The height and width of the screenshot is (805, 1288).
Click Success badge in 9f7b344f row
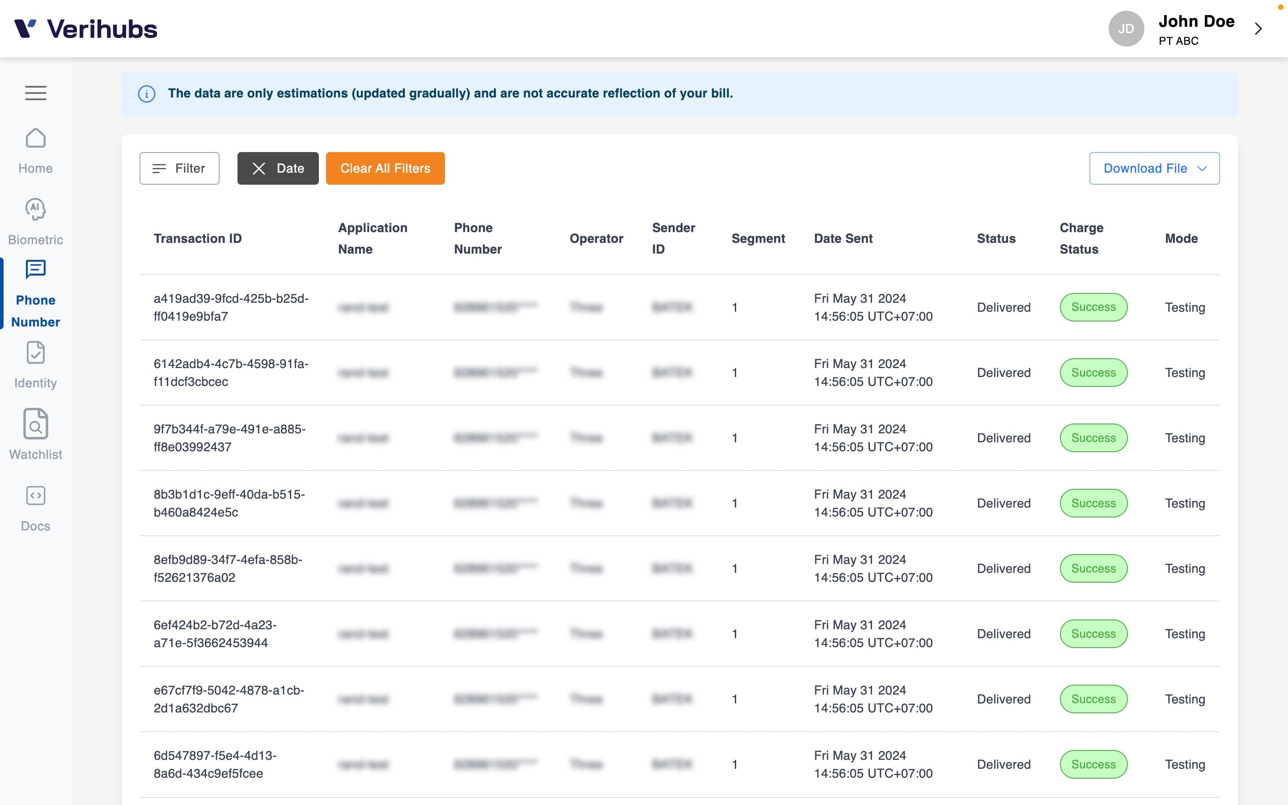pos(1093,438)
